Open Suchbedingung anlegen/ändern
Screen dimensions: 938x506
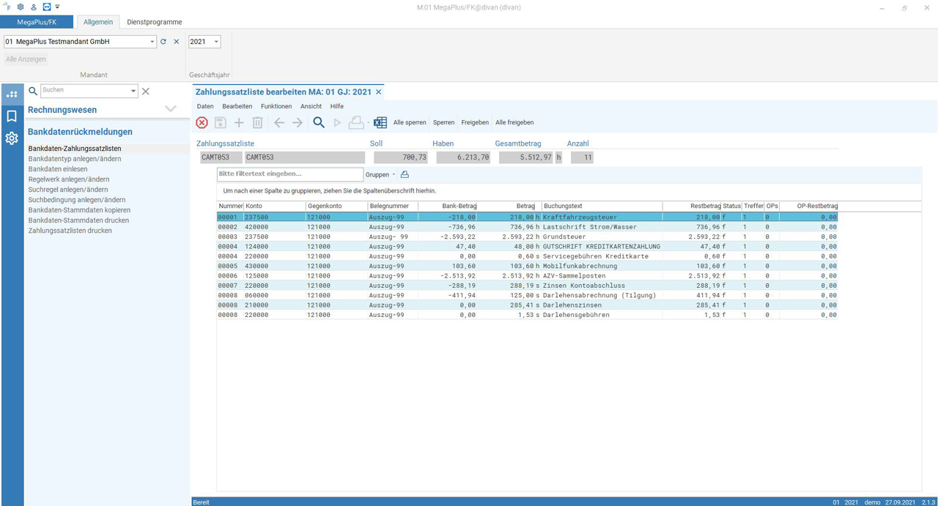pos(77,200)
